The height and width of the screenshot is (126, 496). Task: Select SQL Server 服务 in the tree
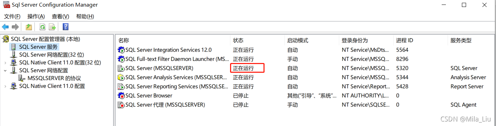click(39, 47)
